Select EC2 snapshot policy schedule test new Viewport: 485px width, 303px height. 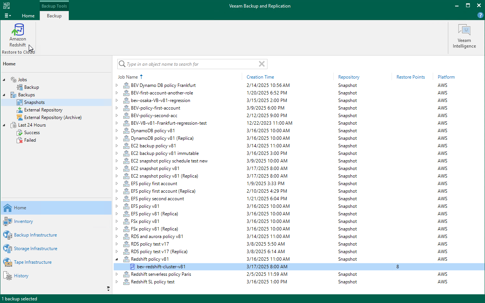[169, 161]
